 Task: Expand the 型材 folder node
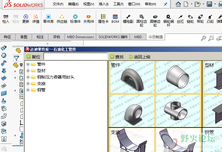[28, 71]
